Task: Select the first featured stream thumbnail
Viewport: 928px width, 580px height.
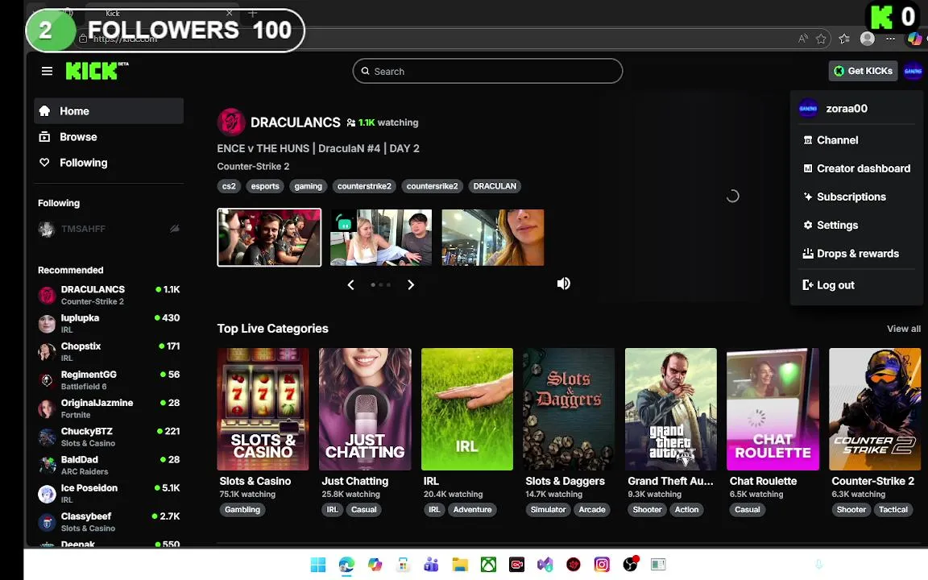Action: point(269,238)
